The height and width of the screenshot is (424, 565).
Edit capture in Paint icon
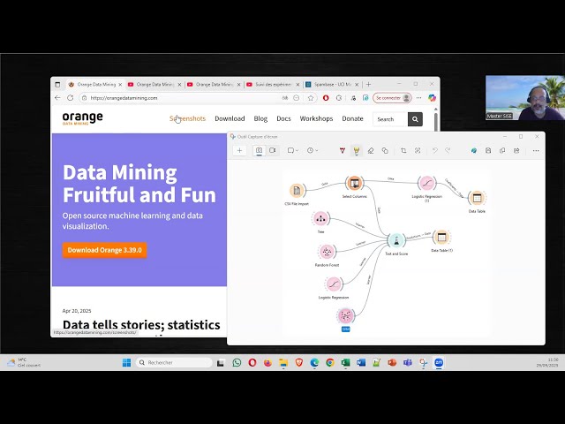tap(474, 150)
